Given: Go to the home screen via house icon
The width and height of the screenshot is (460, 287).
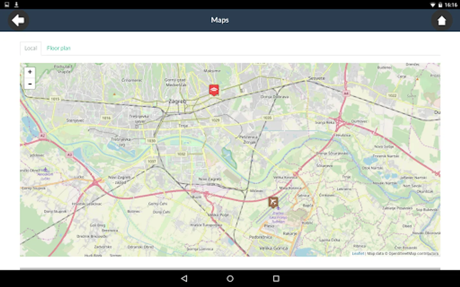Looking at the screenshot, I should 441,20.
